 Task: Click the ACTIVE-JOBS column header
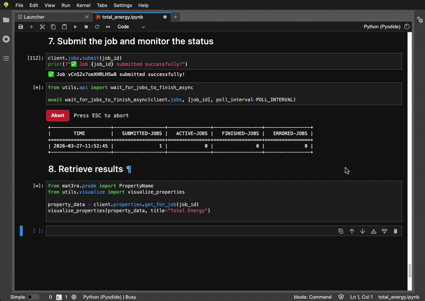pos(192,134)
